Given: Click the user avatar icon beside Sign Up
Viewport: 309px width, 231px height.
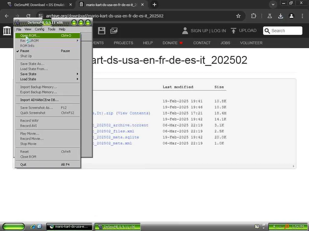Looking at the screenshot, I should click(185, 31).
